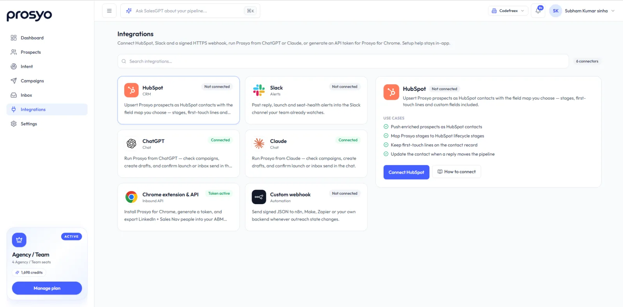Expand the Subham Kumar sinha account menu

[590, 11]
